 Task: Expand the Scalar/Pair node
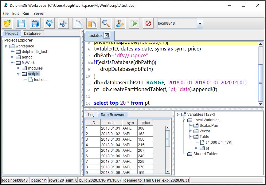(190, 126)
